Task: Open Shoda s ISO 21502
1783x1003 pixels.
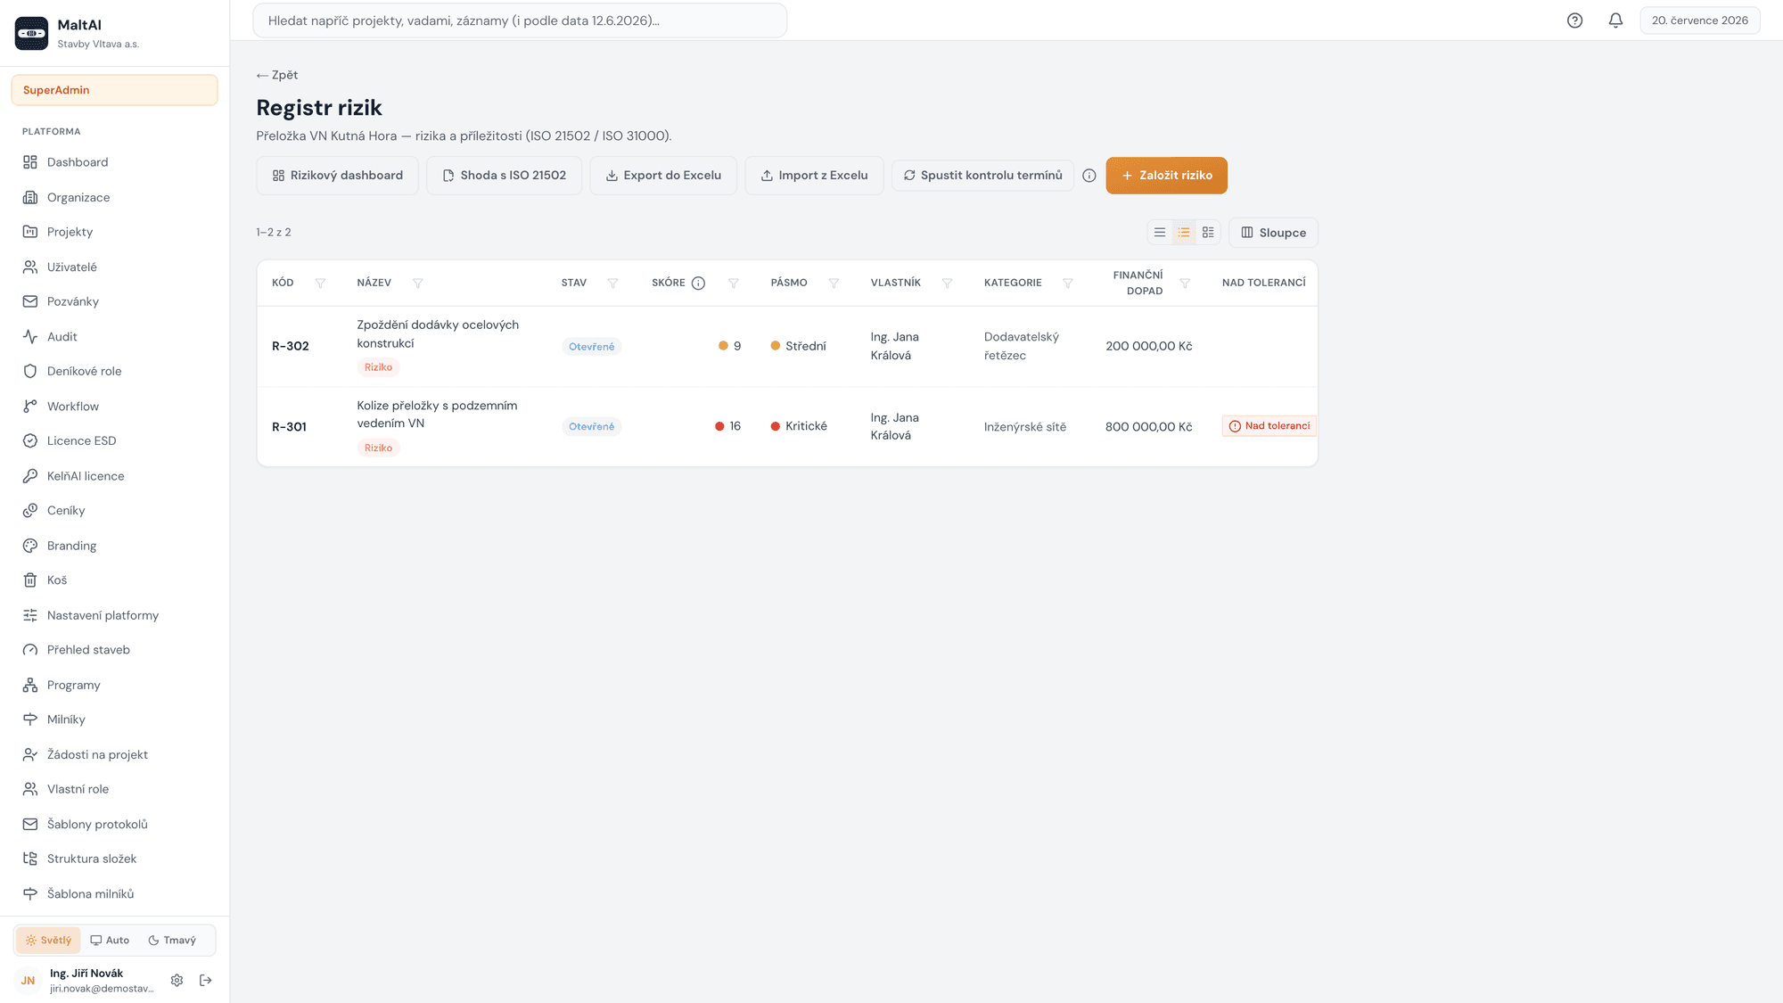Action: click(504, 176)
